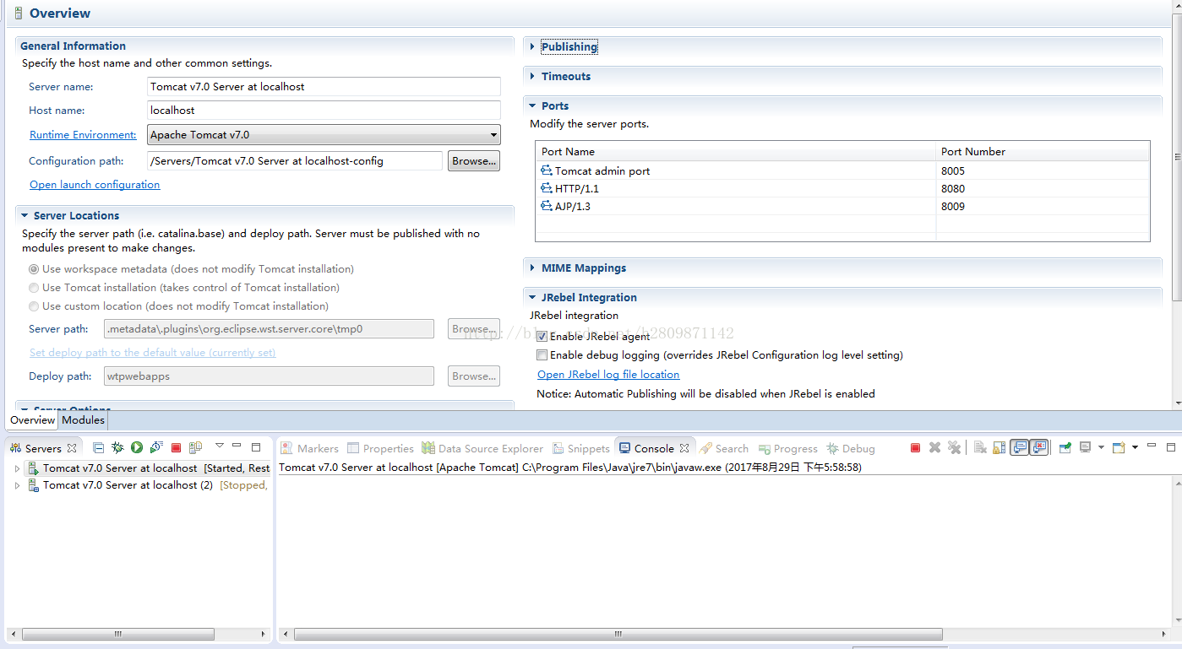Screen dimensions: 1182x649
Task: Click the AJP/1.3 port row icon
Action: (547, 206)
